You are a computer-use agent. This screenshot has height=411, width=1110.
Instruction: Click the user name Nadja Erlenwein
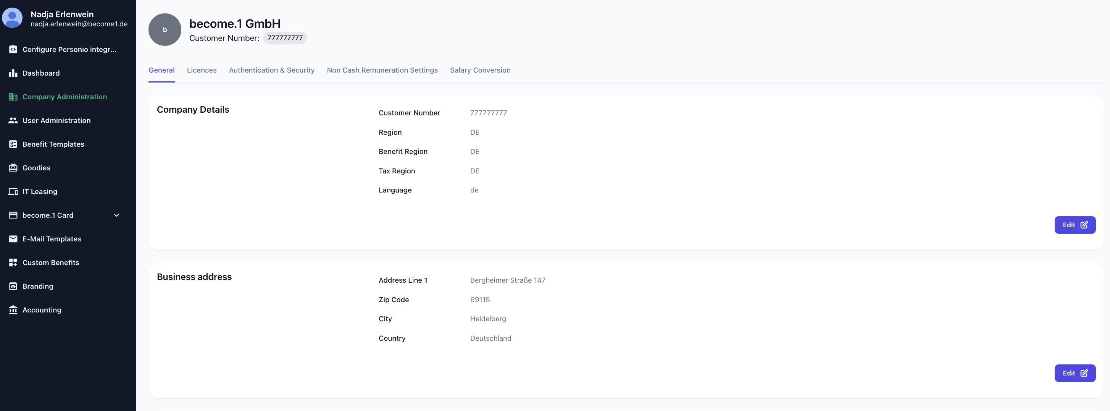point(62,14)
